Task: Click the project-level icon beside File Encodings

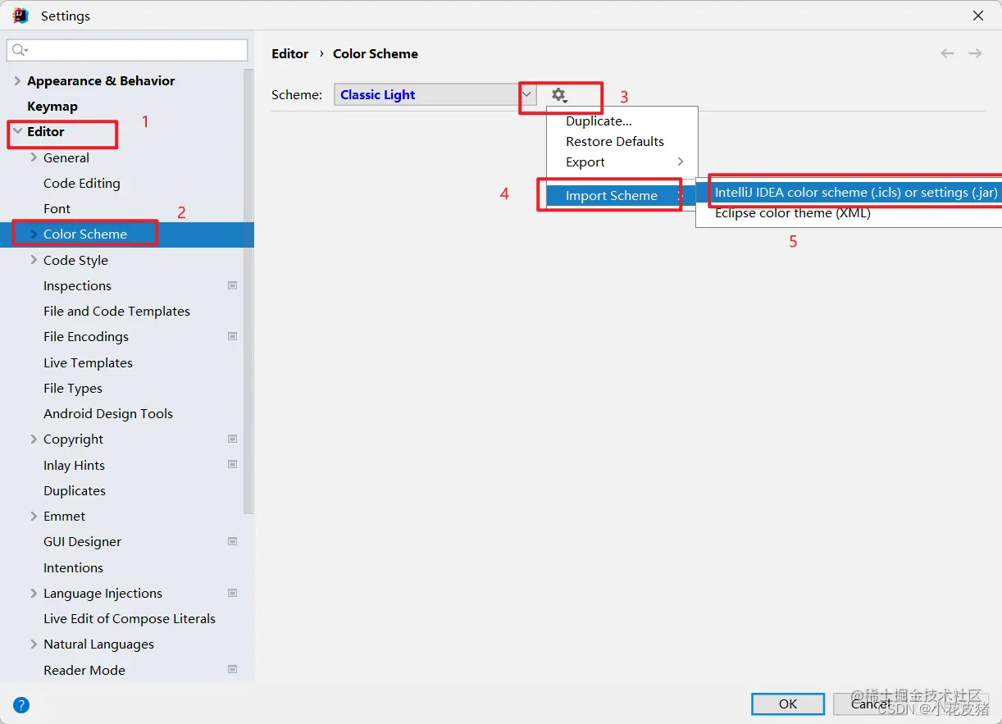Action: [233, 336]
